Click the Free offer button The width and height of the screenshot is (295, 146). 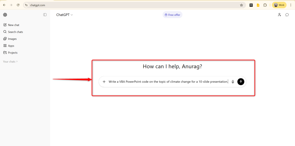point(172,15)
